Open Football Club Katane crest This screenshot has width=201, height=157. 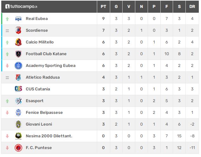[18, 54]
